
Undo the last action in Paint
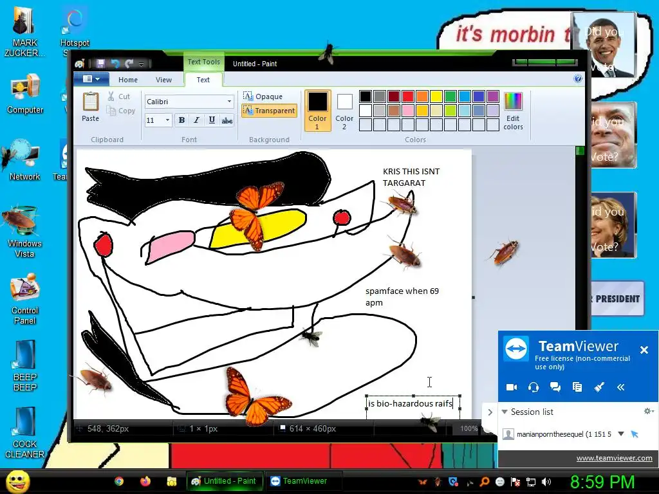115,64
